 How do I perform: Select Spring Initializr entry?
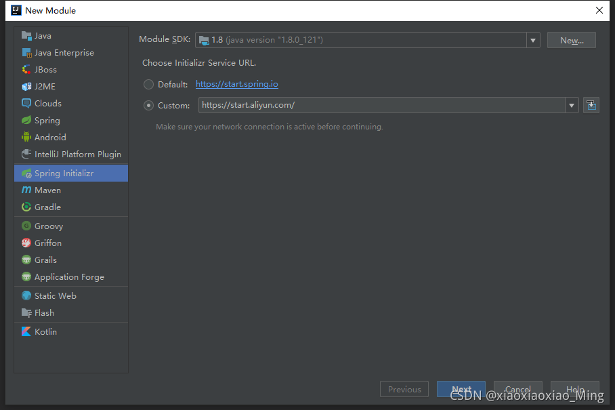pos(71,173)
